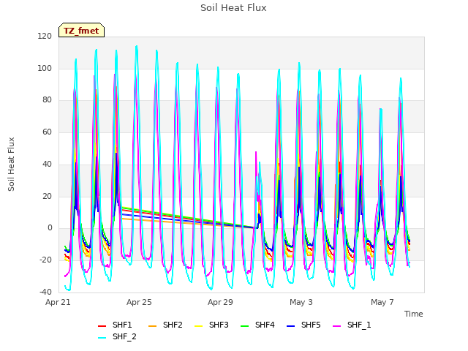Click the orange SHF2 color marker
The width and height of the screenshot is (468, 351).
(x=153, y=326)
